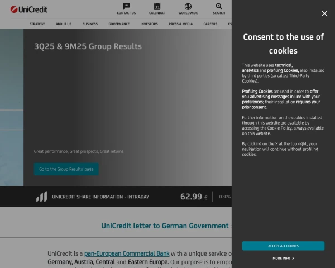Open the Worldwide globe icon
335x268 pixels.
188,6
